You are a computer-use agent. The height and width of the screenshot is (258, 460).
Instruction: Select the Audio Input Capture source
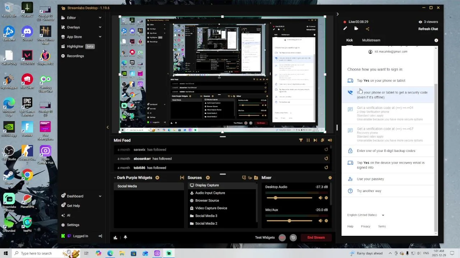tap(222, 193)
